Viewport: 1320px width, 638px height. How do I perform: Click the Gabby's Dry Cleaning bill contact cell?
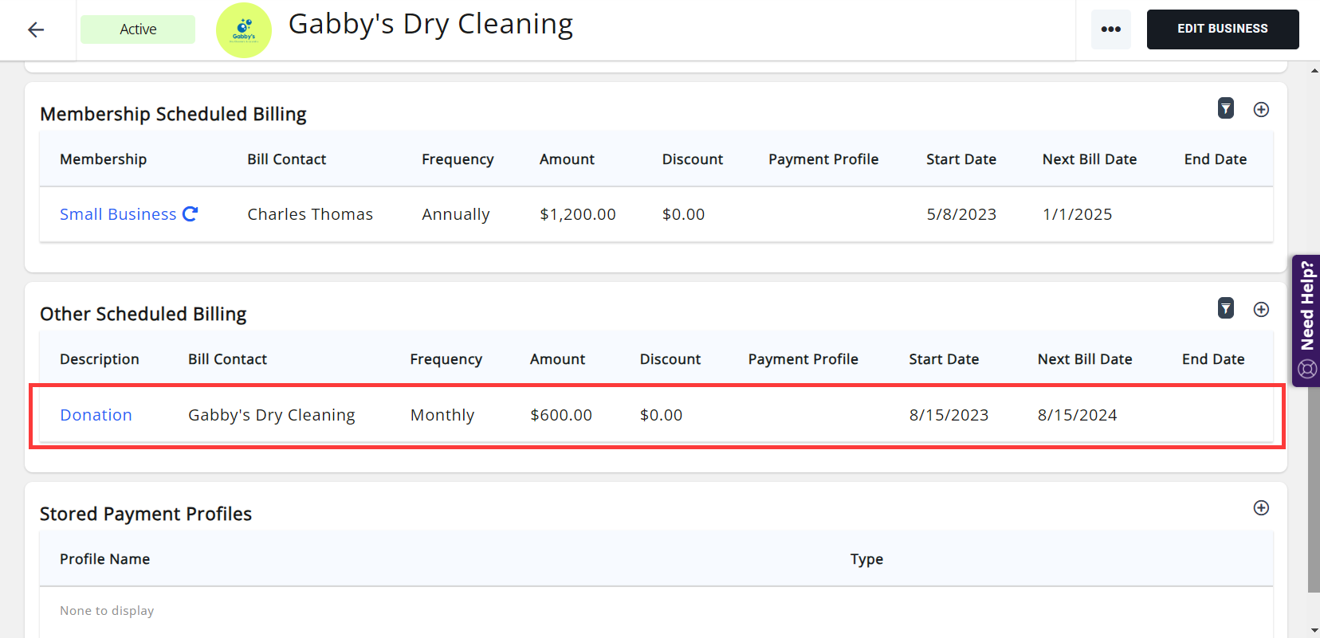click(x=272, y=415)
